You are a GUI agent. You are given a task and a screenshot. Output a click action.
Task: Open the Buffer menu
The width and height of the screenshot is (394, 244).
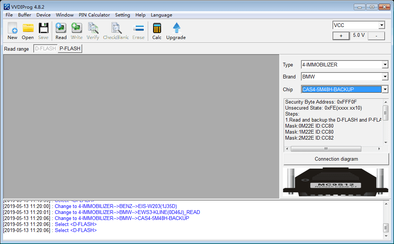coord(25,15)
